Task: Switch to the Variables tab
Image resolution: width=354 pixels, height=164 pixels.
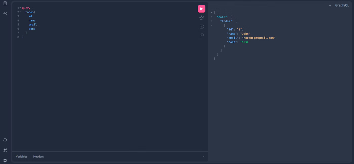Action: (22, 157)
